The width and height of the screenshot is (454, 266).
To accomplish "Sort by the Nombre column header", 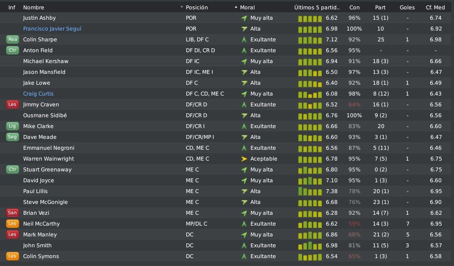I will point(34,7).
